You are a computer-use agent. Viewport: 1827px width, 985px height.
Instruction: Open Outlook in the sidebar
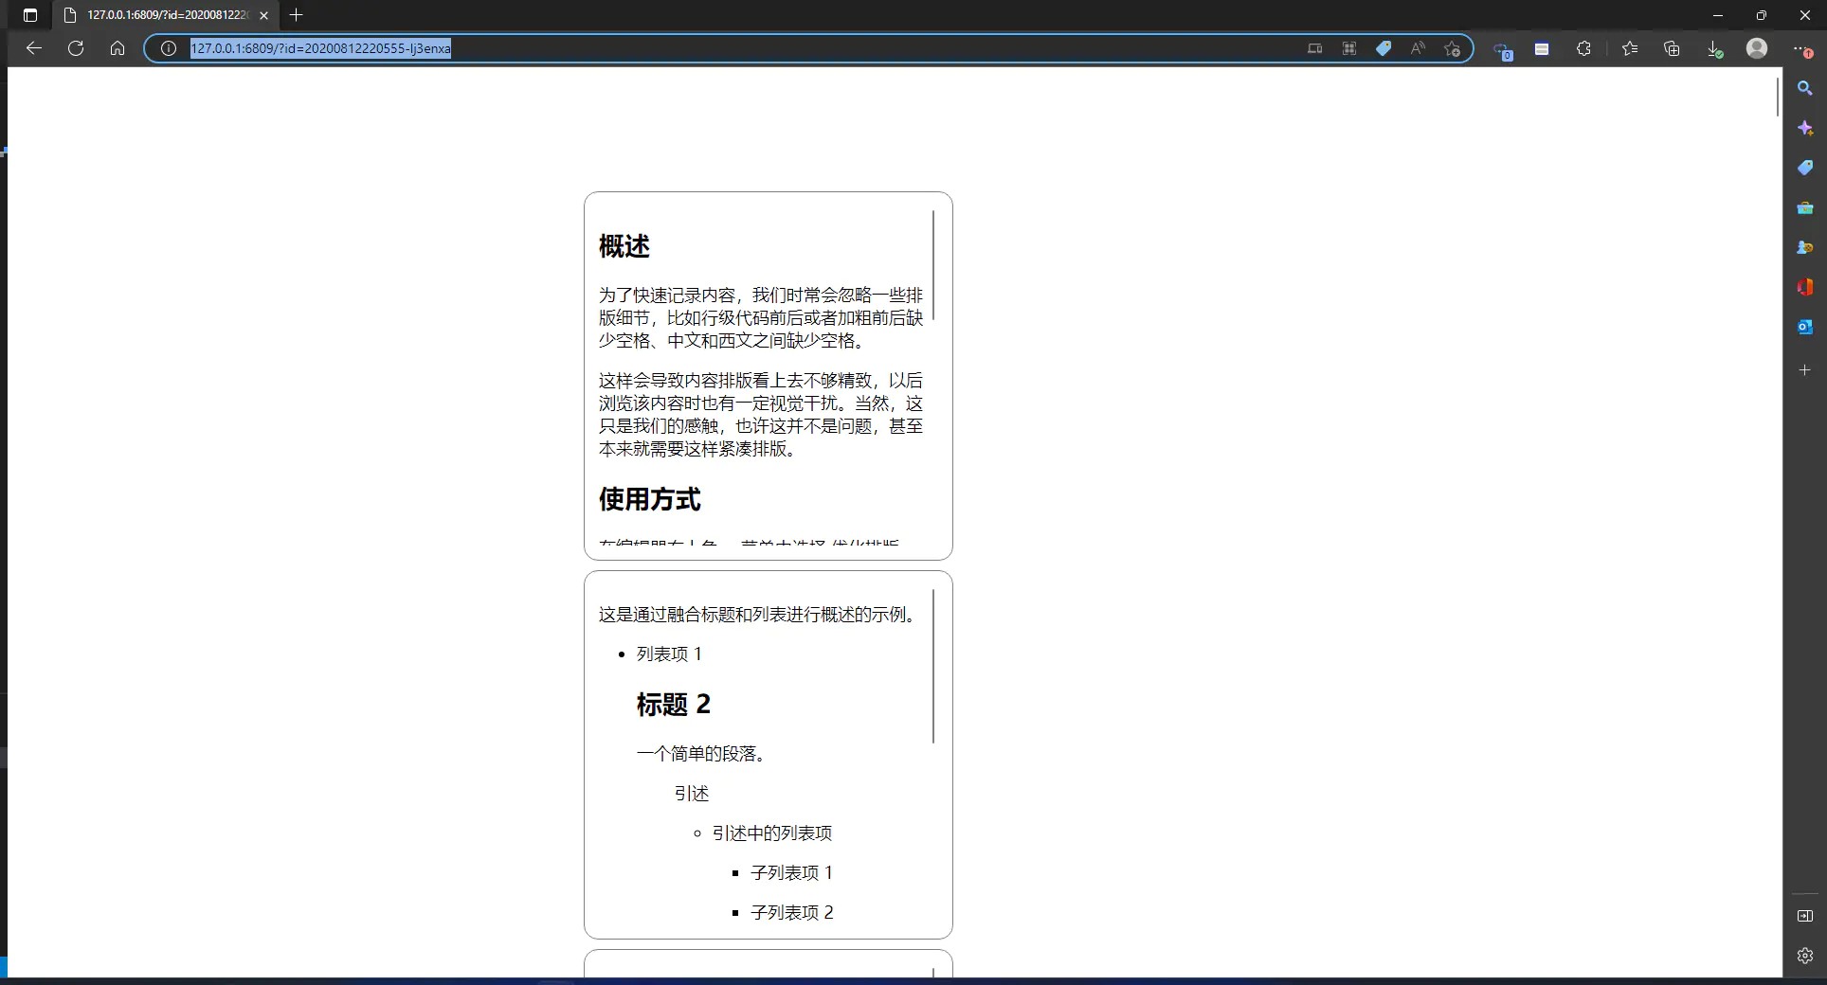click(x=1804, y=327)
